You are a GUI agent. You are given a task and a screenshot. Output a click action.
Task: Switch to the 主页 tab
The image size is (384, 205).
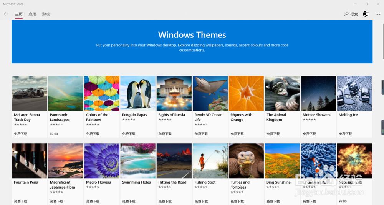(18, 14)
